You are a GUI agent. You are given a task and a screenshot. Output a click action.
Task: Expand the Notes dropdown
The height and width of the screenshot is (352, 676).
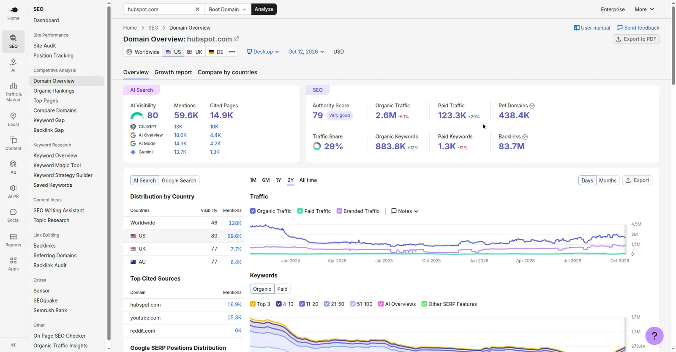click(x=405, y=211)
